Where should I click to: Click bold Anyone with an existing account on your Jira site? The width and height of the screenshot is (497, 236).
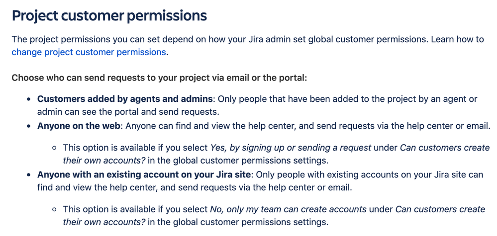click(145, 174)
